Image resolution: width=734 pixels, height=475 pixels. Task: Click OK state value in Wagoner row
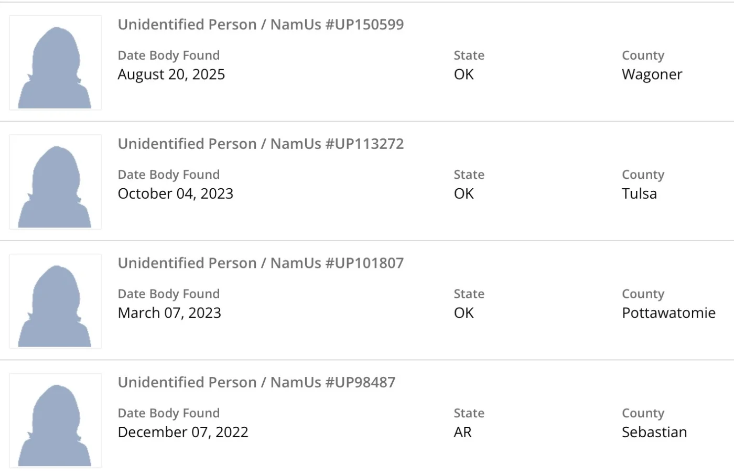(463, 74)
